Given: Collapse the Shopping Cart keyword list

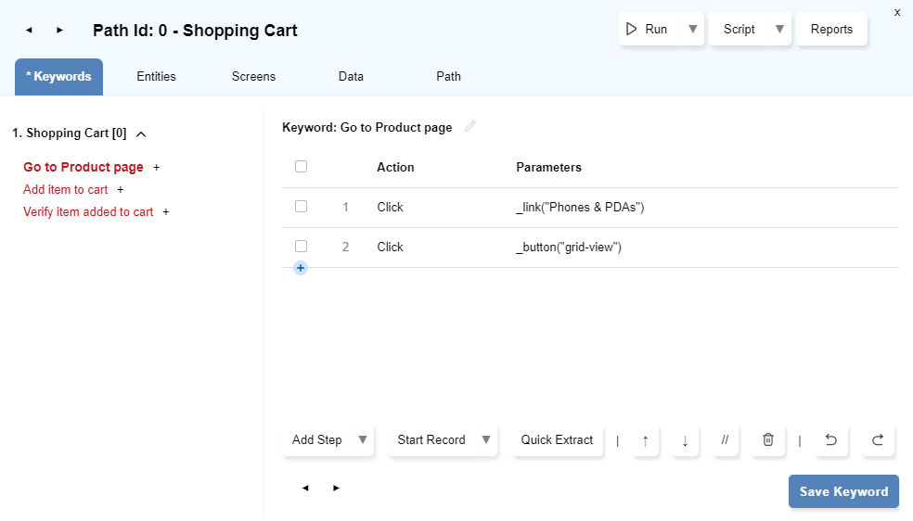Looking at the screenshot, I should point(141,133).
